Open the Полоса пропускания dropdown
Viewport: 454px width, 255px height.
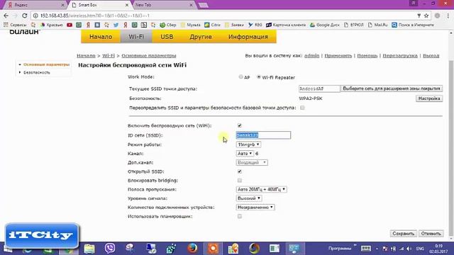point(262,189)
